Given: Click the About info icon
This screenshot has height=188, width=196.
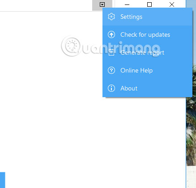Looking at the screenshot, I should click(111, 88).
